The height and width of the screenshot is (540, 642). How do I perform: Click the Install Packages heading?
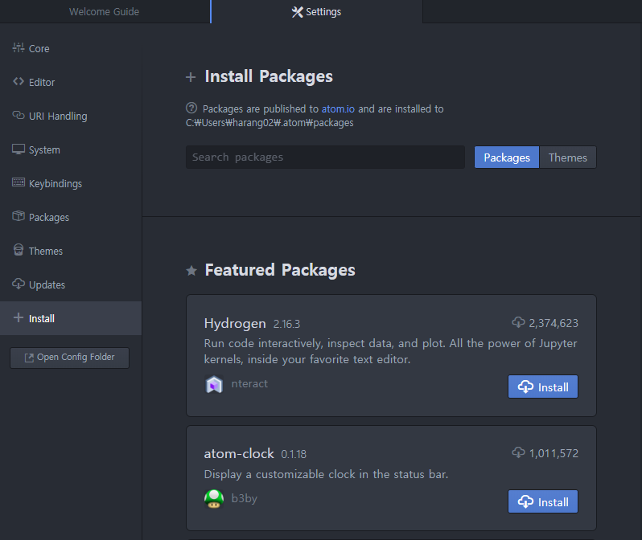tap(269, 76)
